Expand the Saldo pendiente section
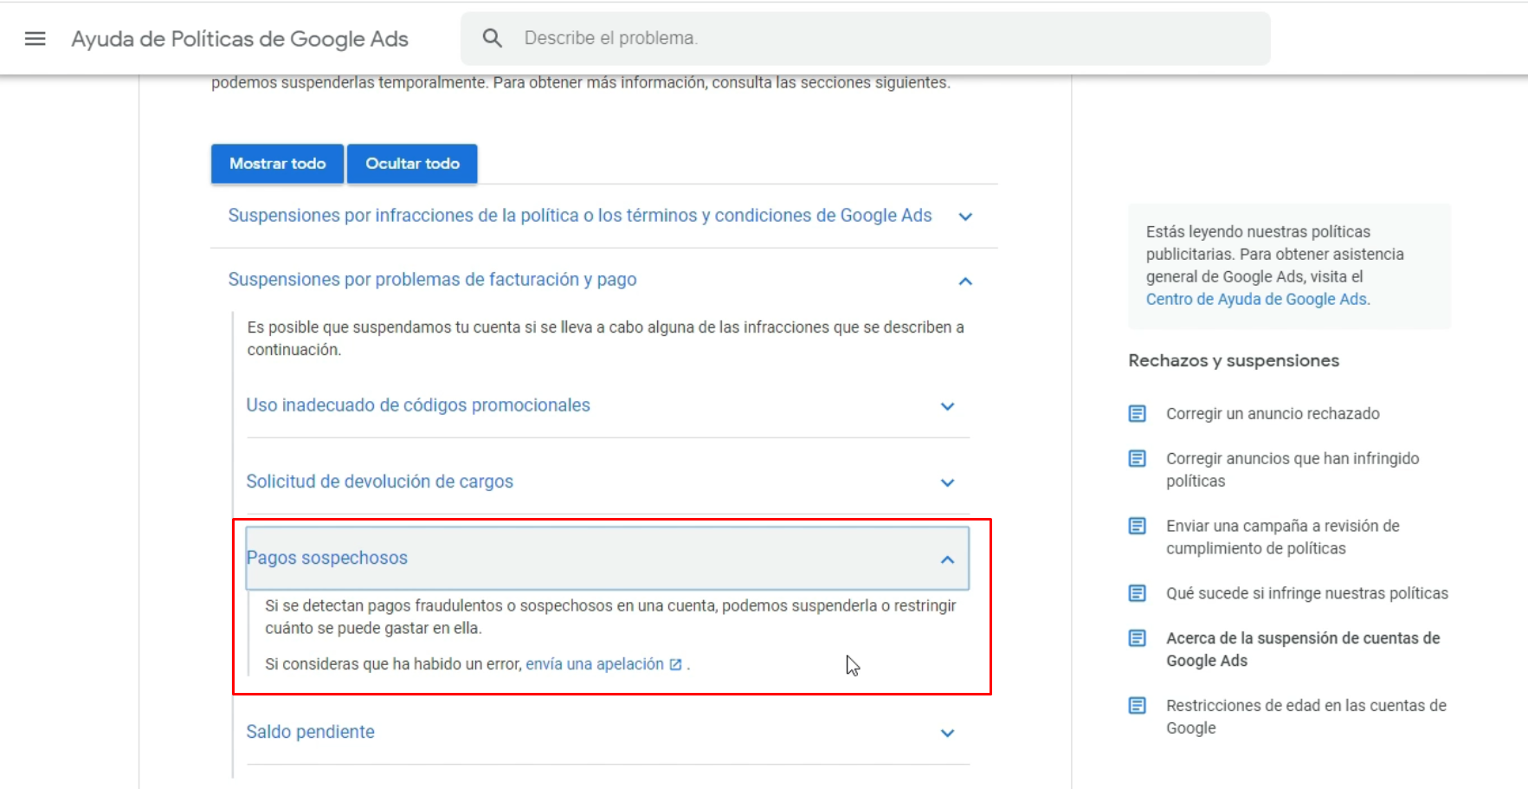Viewport: 1528px width, 789px height. 310,732
